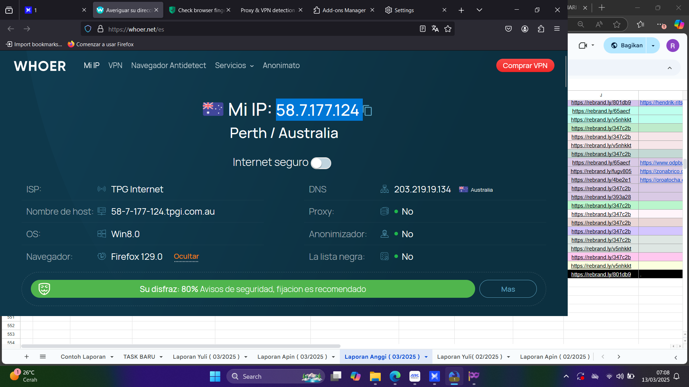This screenshot has width=689, height=387.
Task: Open the Edge Copilot icon
Action: 679,24
